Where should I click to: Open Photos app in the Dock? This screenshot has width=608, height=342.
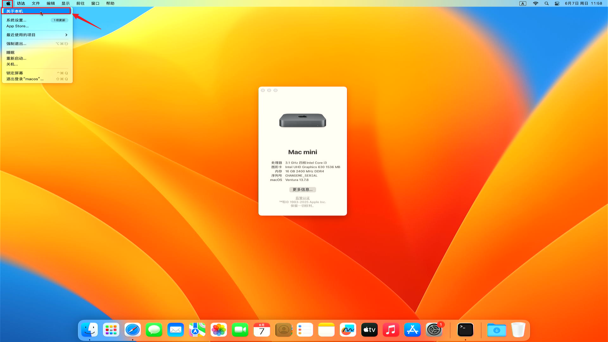tap(218, 330)
